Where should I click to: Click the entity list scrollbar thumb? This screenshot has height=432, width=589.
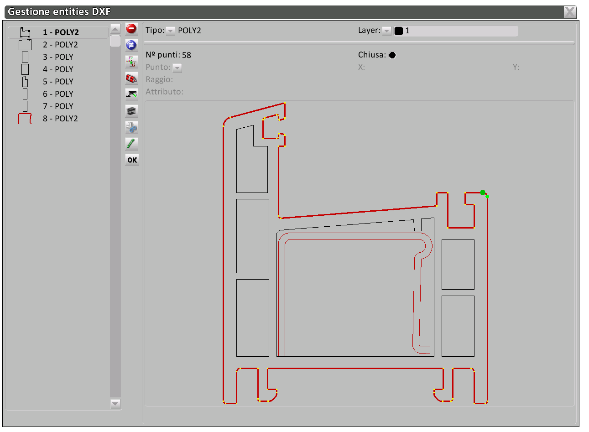pos(115,41)
